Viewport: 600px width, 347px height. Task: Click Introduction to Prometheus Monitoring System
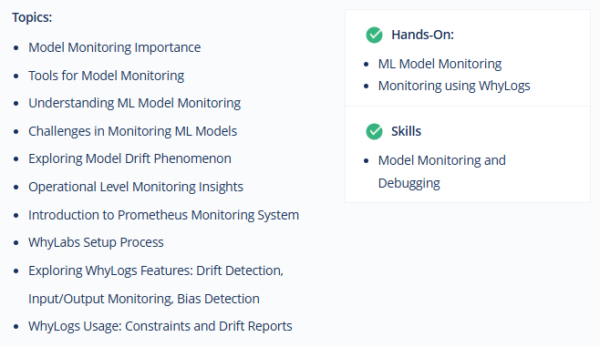tap(163, 215)
